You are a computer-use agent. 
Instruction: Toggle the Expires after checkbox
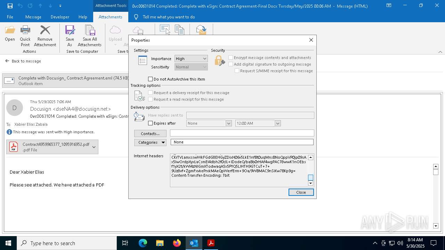point(151,123)
